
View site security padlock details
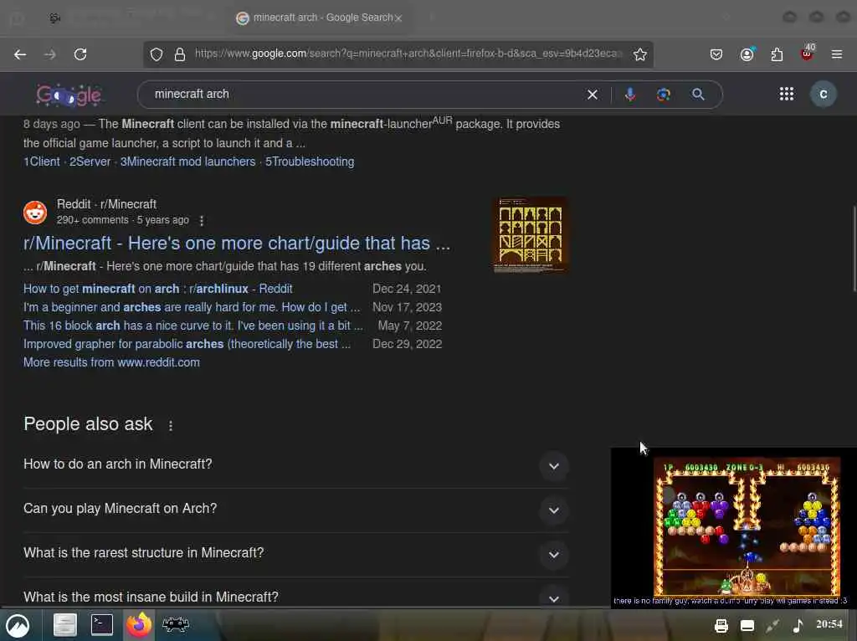tap(180, 54)
